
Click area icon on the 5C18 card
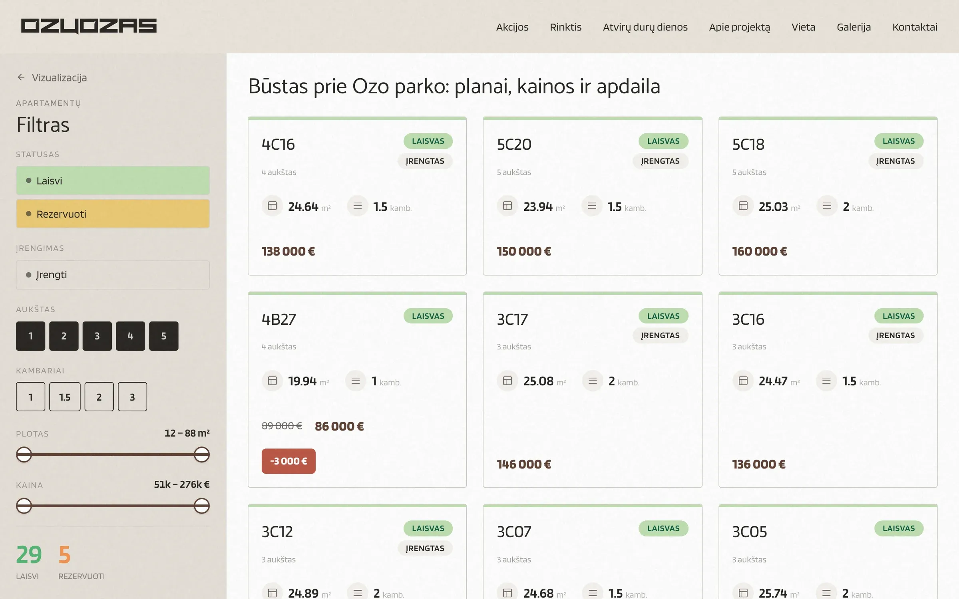pos(743,206)
